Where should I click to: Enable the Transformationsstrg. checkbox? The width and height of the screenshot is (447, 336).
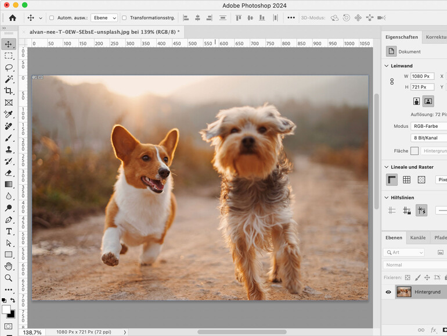[x=125, y=18]
